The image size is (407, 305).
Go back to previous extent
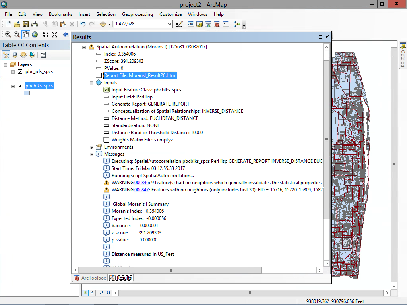[x=66, y=35]
